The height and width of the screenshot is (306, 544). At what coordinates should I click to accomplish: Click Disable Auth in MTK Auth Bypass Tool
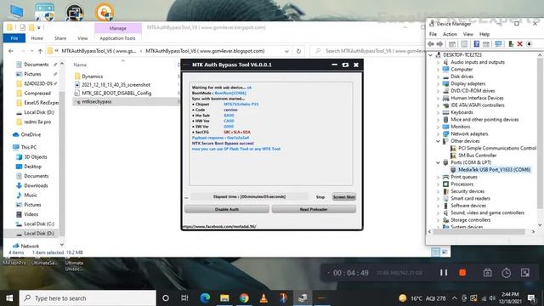click(227, 209)
